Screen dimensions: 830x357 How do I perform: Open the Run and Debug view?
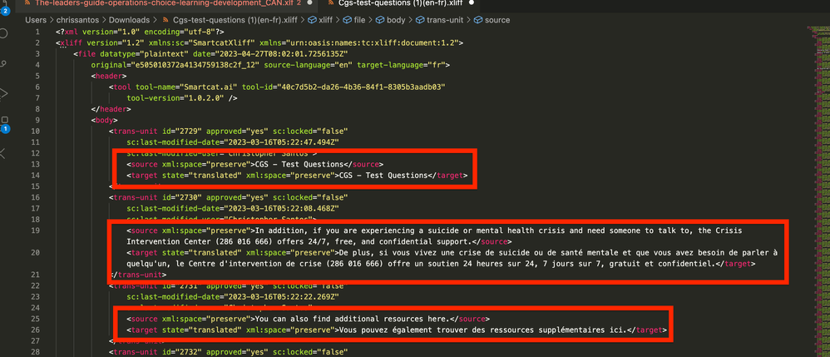coord(4,93)
